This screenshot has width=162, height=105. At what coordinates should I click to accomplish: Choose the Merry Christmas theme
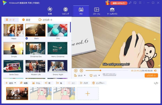[57, 48]
